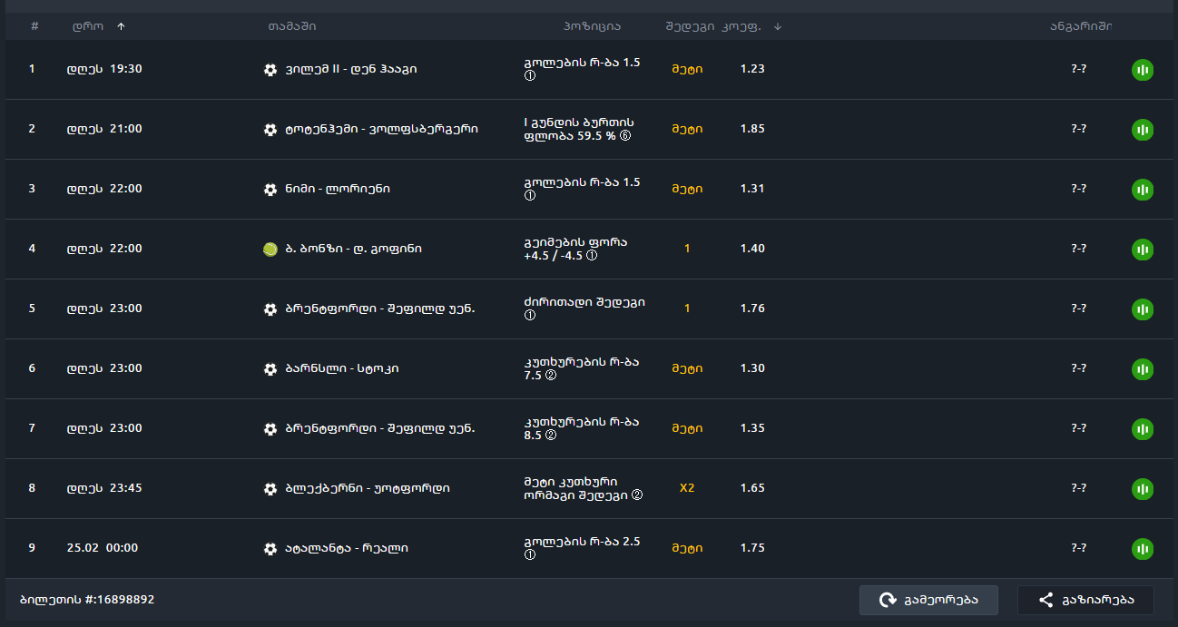Click circled 2 icon after ორმაგი შედეგი
1178x627 pixels.
(637, 495)
